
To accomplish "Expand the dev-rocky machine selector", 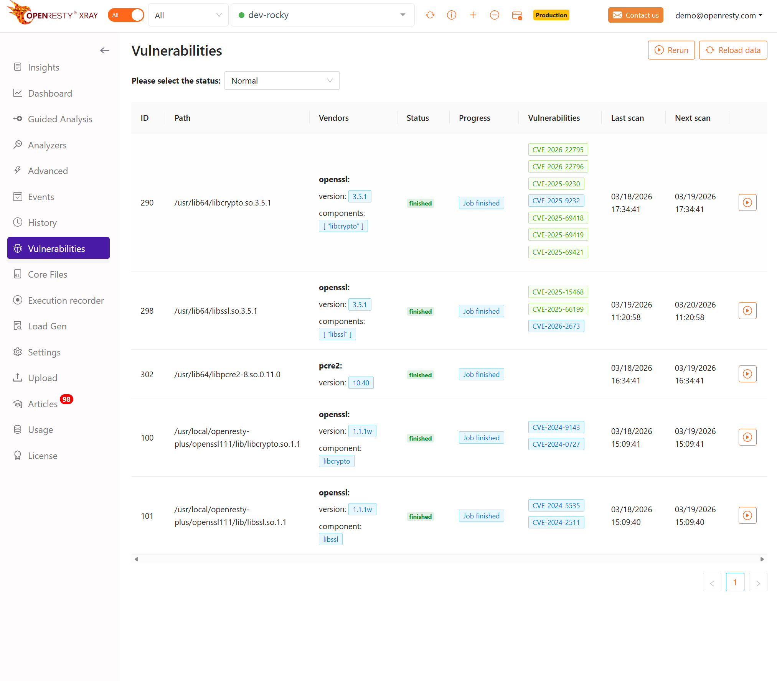I will coord(322,15).
